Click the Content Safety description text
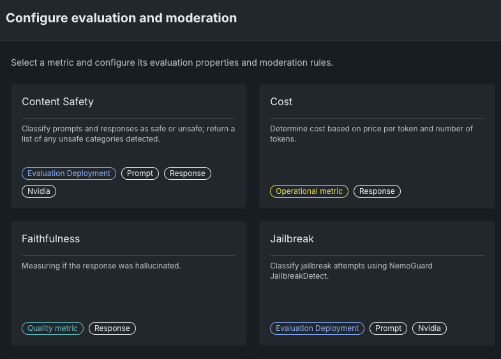 coord(128,133)
